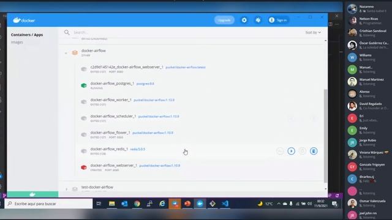Click grey icon of docker-airflow_flower_1
The height and width of the screenshot is (220, 392).
point(84,134)
